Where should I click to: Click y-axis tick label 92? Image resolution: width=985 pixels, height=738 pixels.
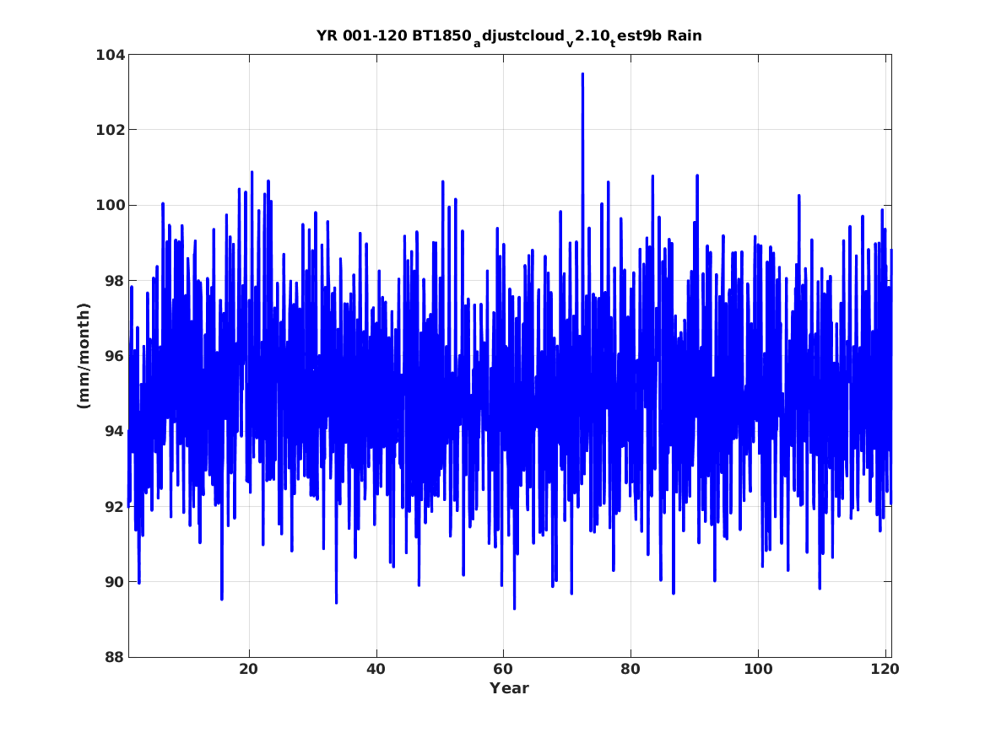coord(114,507)
